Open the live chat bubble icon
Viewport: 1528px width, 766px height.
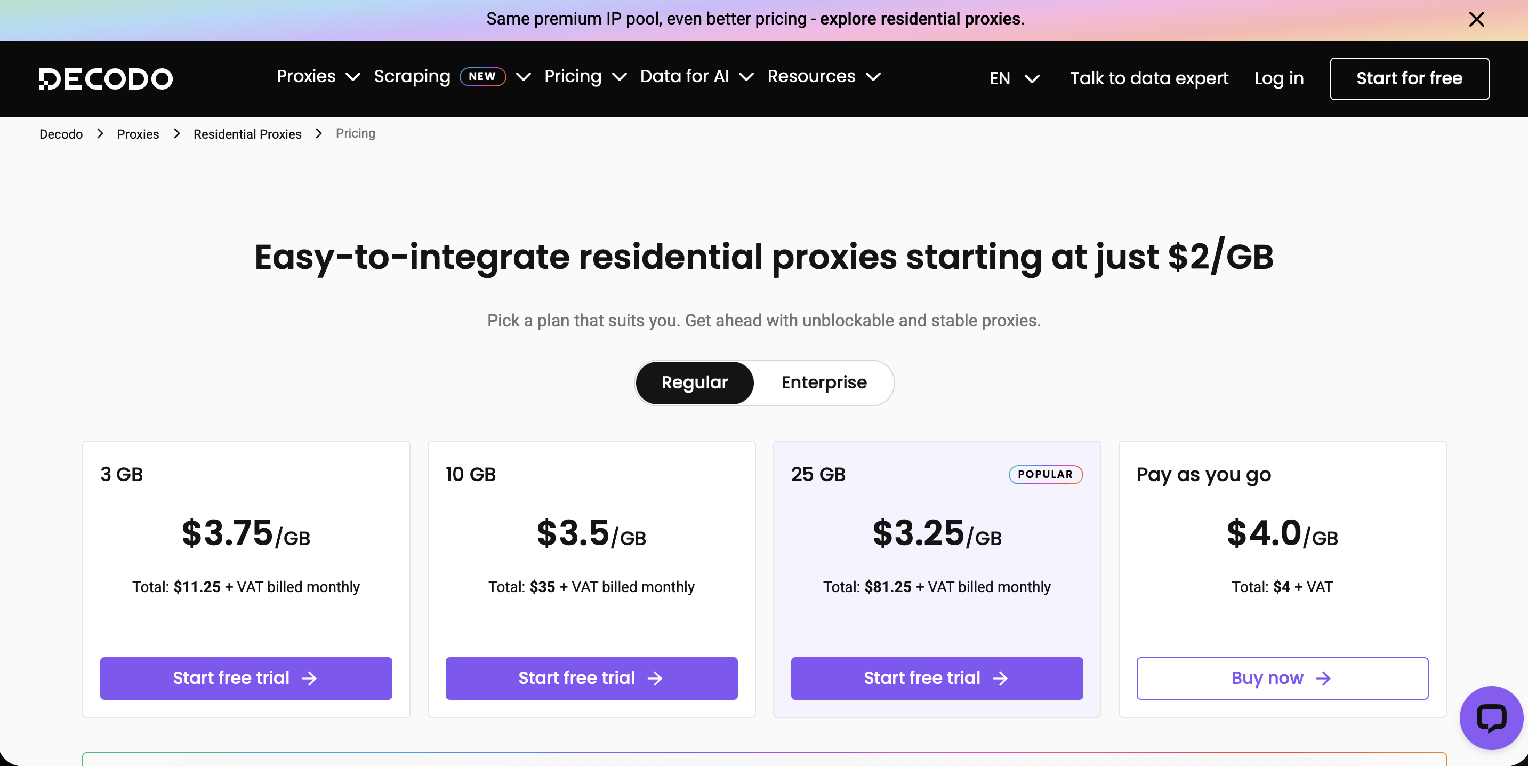click(x=1491, y=717)
